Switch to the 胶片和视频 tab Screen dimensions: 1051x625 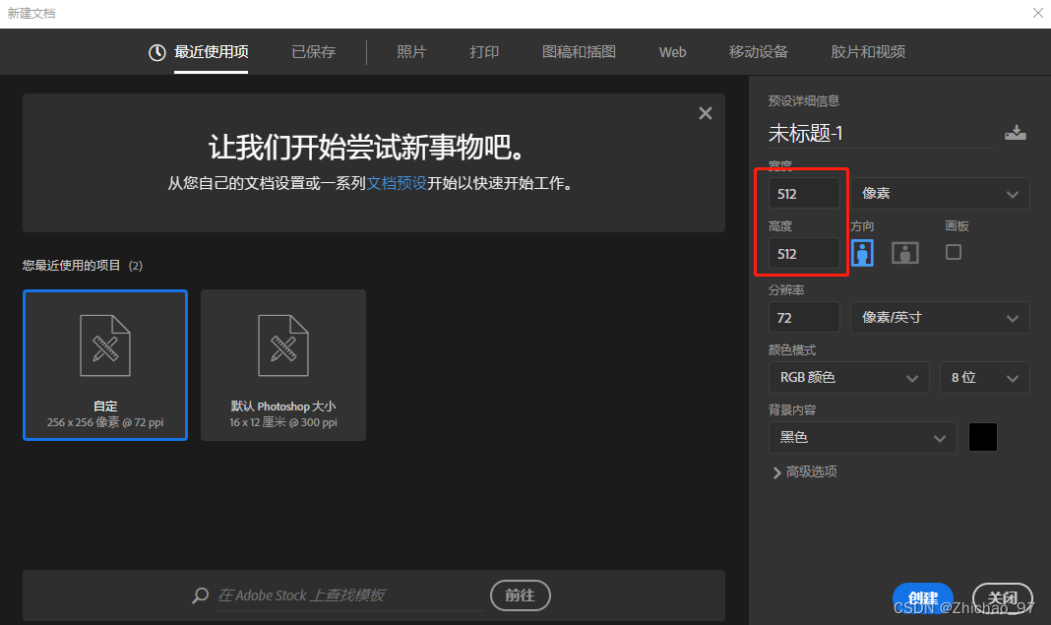[868, 52]
